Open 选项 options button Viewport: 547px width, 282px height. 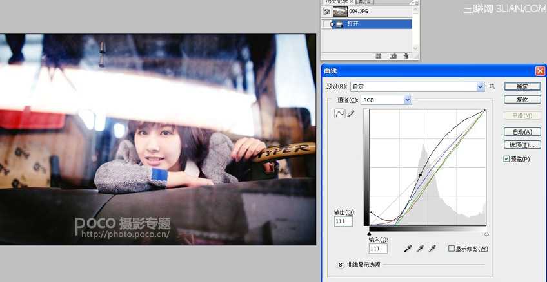[x=522, y=145]
